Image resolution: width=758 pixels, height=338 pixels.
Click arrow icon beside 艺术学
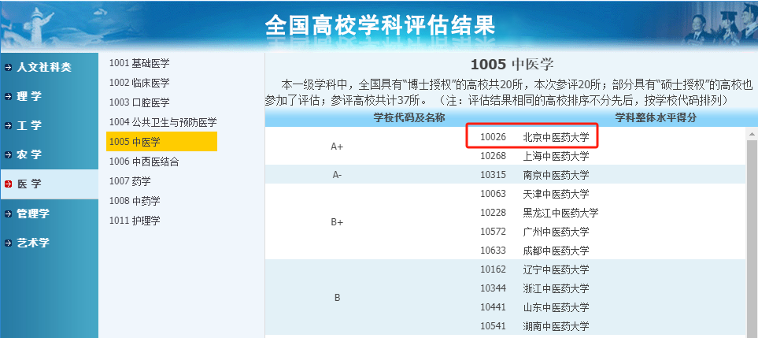(8, 243)
